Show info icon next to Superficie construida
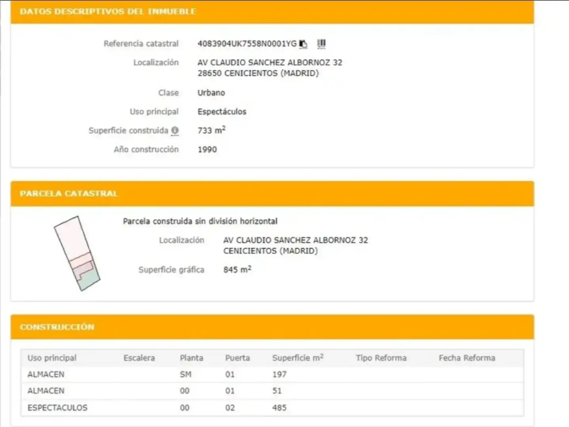The image size is (569, 427). pos(175,130)
